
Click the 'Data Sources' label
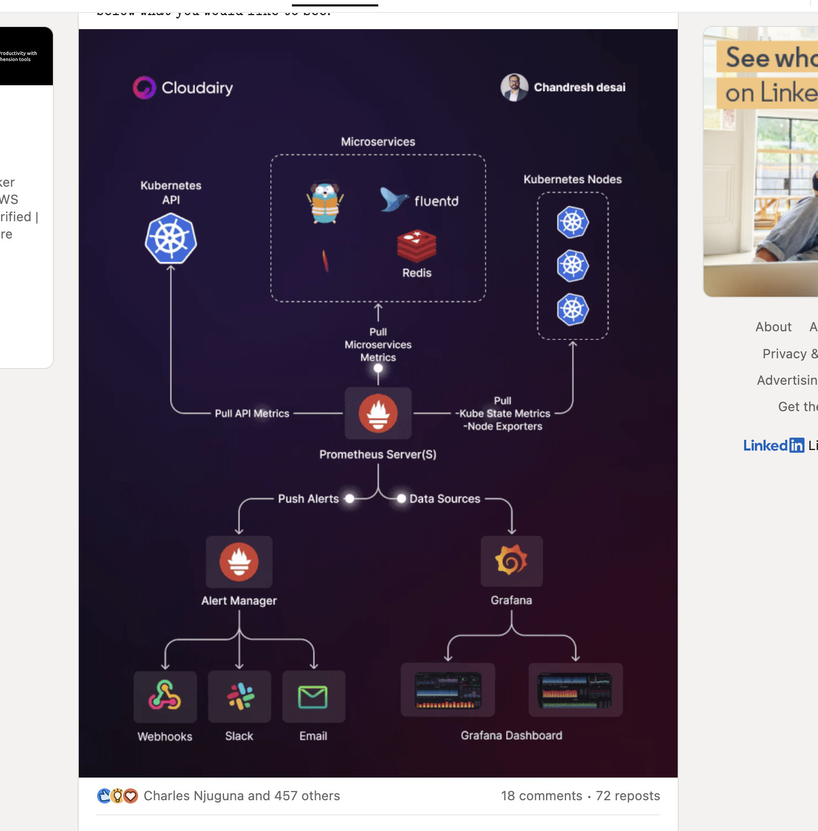tap(445, 499)
